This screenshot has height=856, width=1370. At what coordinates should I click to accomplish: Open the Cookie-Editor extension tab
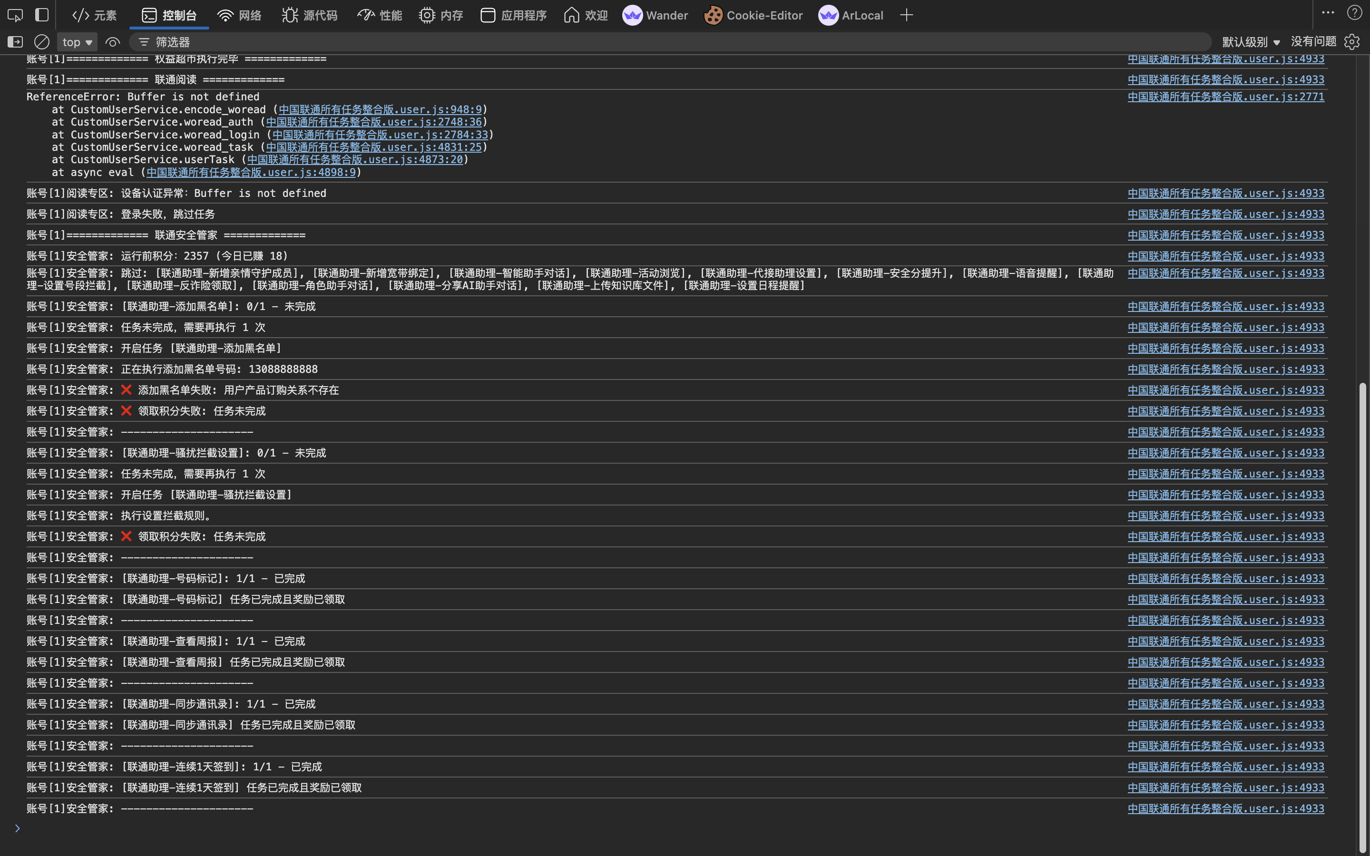pos(753,15)
